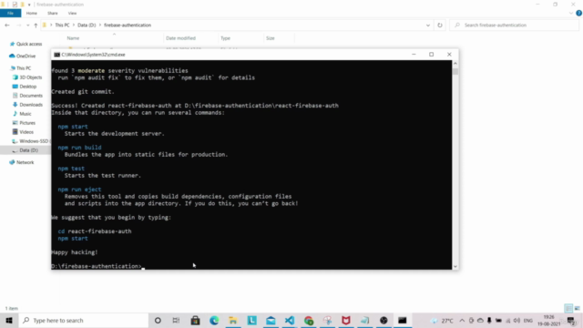Click the taskbar search box
The height and width of the screenshot is (328, 583).
tap(84, 320)
